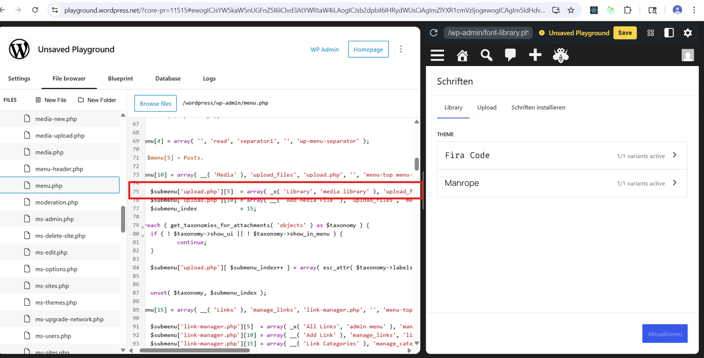Screen dimensions: 704x358
Task: Click the Homepage button
Action: point(368,49)
